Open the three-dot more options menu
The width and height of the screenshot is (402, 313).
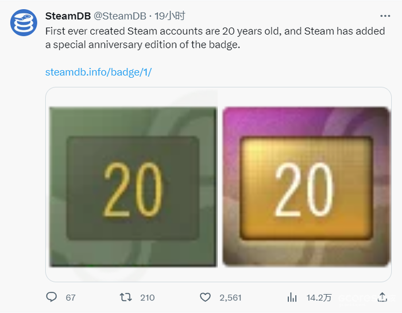coord(385,16)
